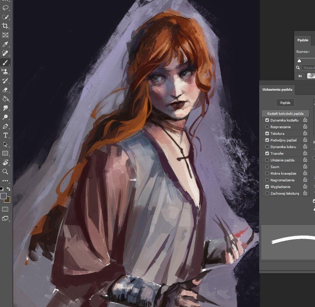Viewport: 315px width, 307px height.
Task: Disable the Wygładzanie checkbox
Action: (x=267, y=187)
